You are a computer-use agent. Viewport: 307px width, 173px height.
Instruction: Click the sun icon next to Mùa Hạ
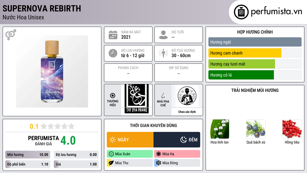pos(159,154)
